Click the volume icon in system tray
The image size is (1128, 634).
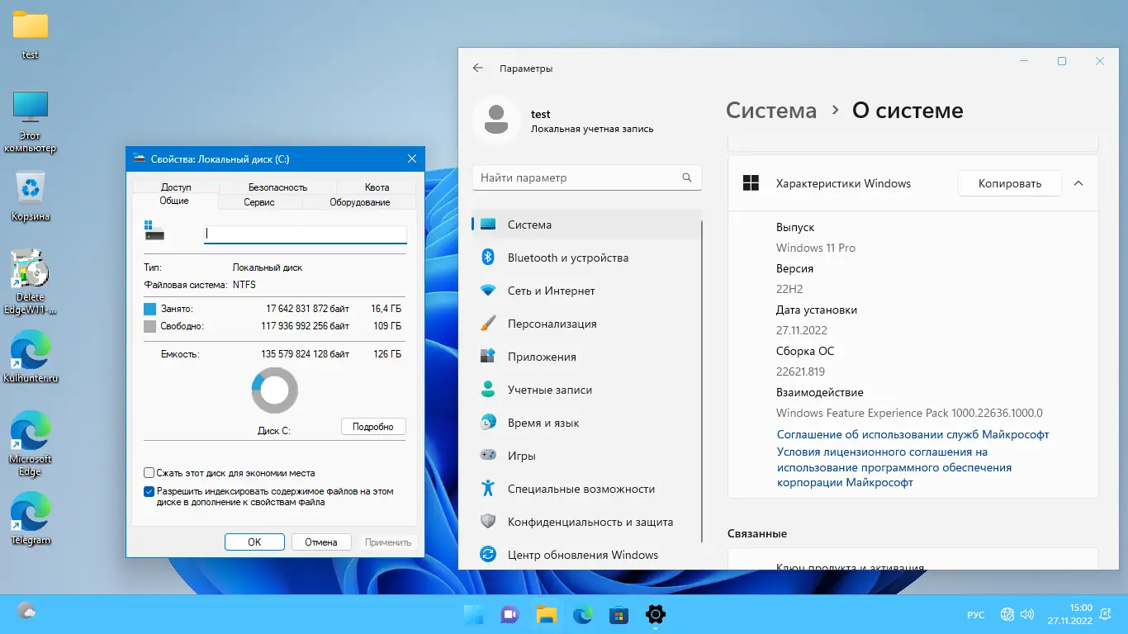[1026, 614]
